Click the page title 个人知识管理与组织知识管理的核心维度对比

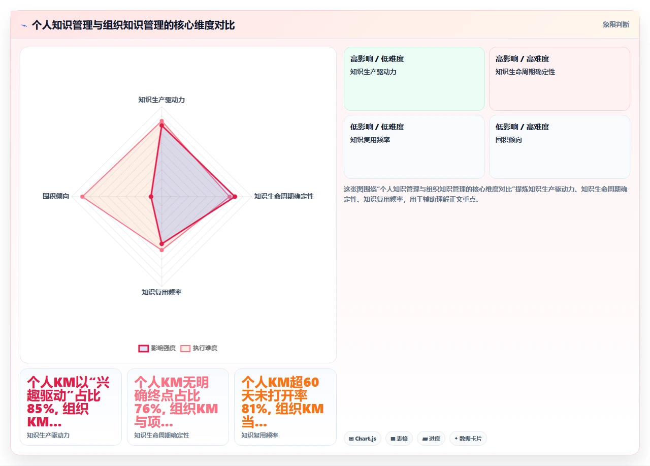click(x=133, y=25)
